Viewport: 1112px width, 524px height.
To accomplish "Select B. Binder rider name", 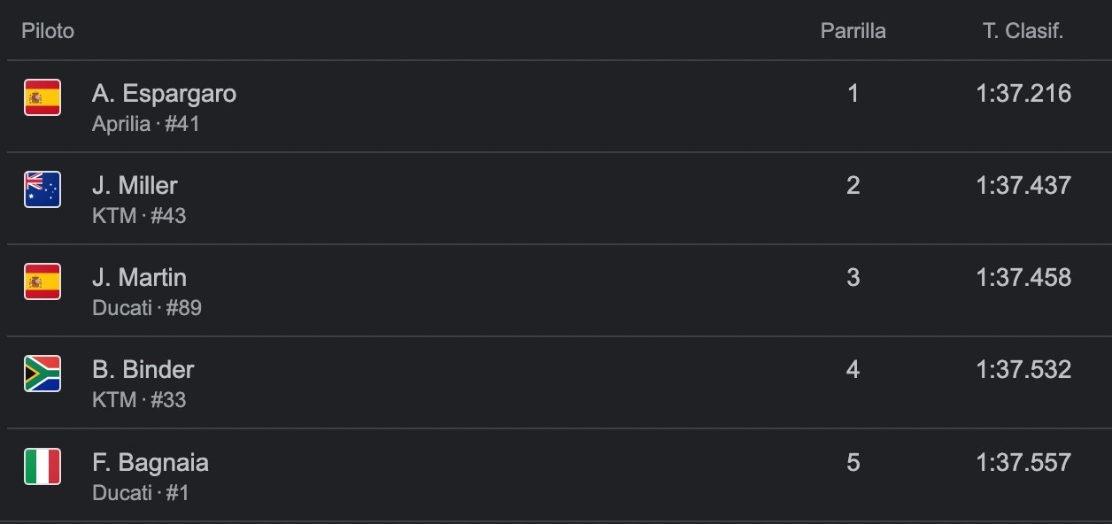I will point(143,370).
